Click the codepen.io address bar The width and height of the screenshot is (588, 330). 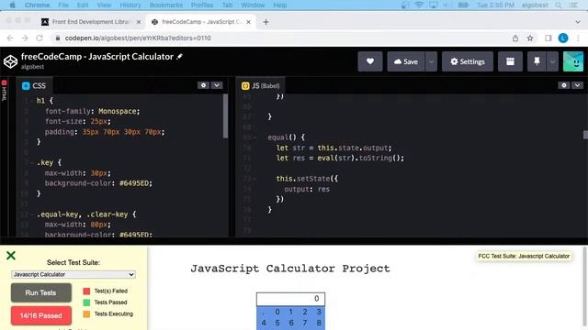point(281,38)
